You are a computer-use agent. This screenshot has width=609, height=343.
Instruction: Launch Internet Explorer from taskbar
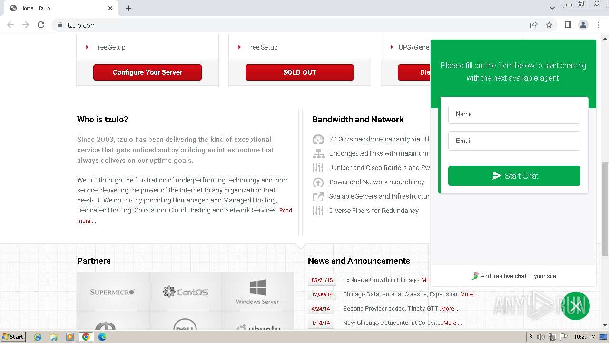click(38, 337)
